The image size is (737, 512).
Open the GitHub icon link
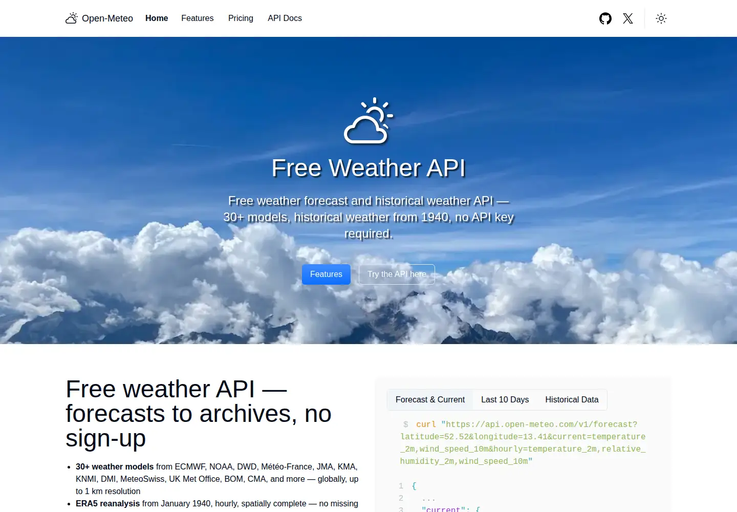click(x=605, y=18)
